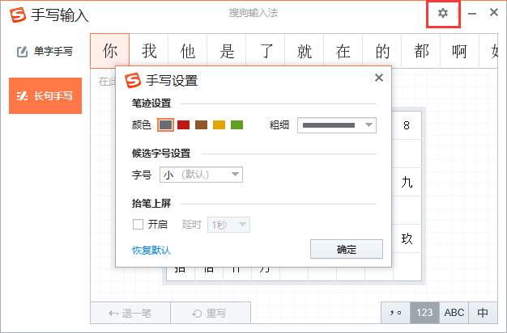The image size is (507, 333).
Task: Open the 粗细 stroke thickness dropdown
Action: click(337, 125)
